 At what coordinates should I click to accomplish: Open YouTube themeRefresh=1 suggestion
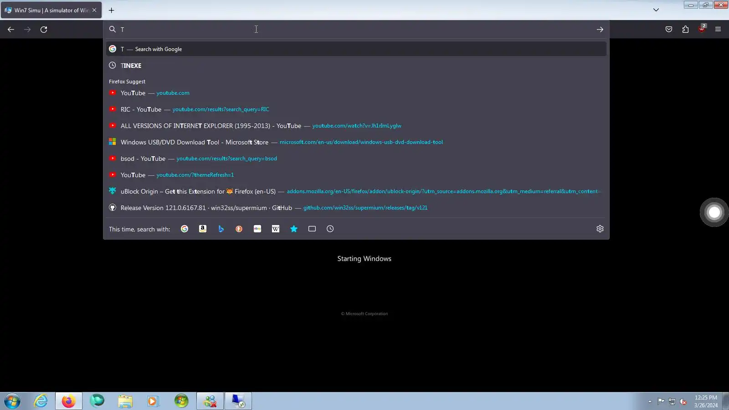[x=356, y=175]
